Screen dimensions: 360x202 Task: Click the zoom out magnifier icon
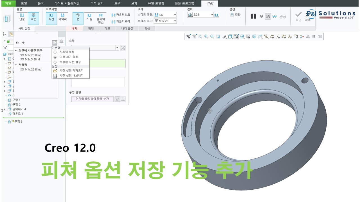[x=212, y=36]
